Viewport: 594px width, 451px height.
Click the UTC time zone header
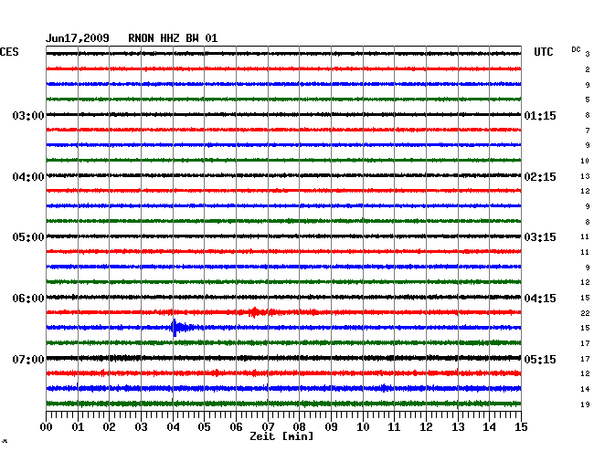(543, 52)
